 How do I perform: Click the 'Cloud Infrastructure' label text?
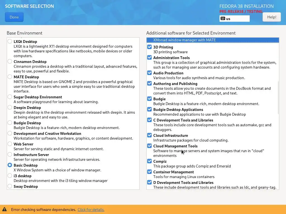click(171, 135)
